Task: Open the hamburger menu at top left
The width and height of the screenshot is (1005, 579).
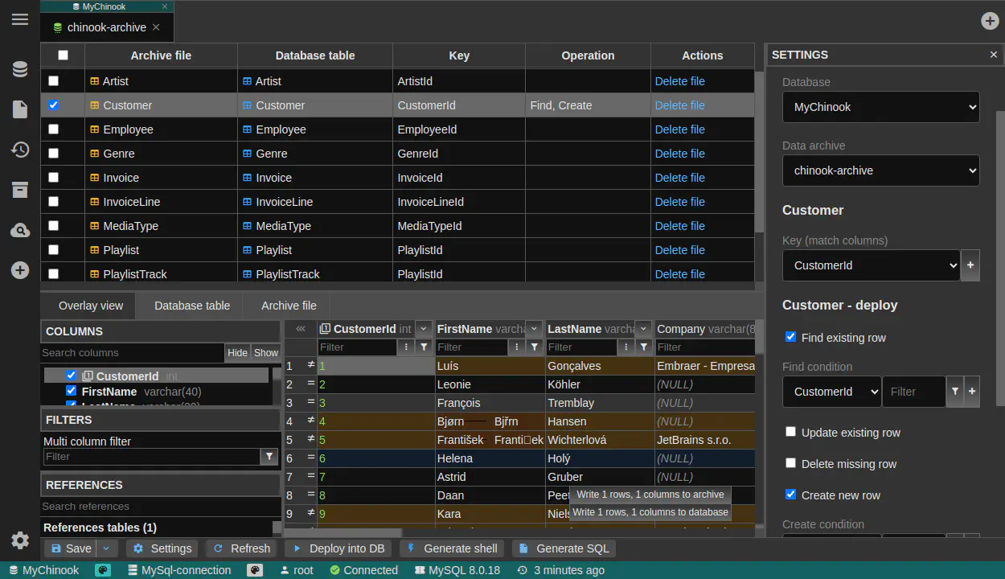Action: point(20,19)
